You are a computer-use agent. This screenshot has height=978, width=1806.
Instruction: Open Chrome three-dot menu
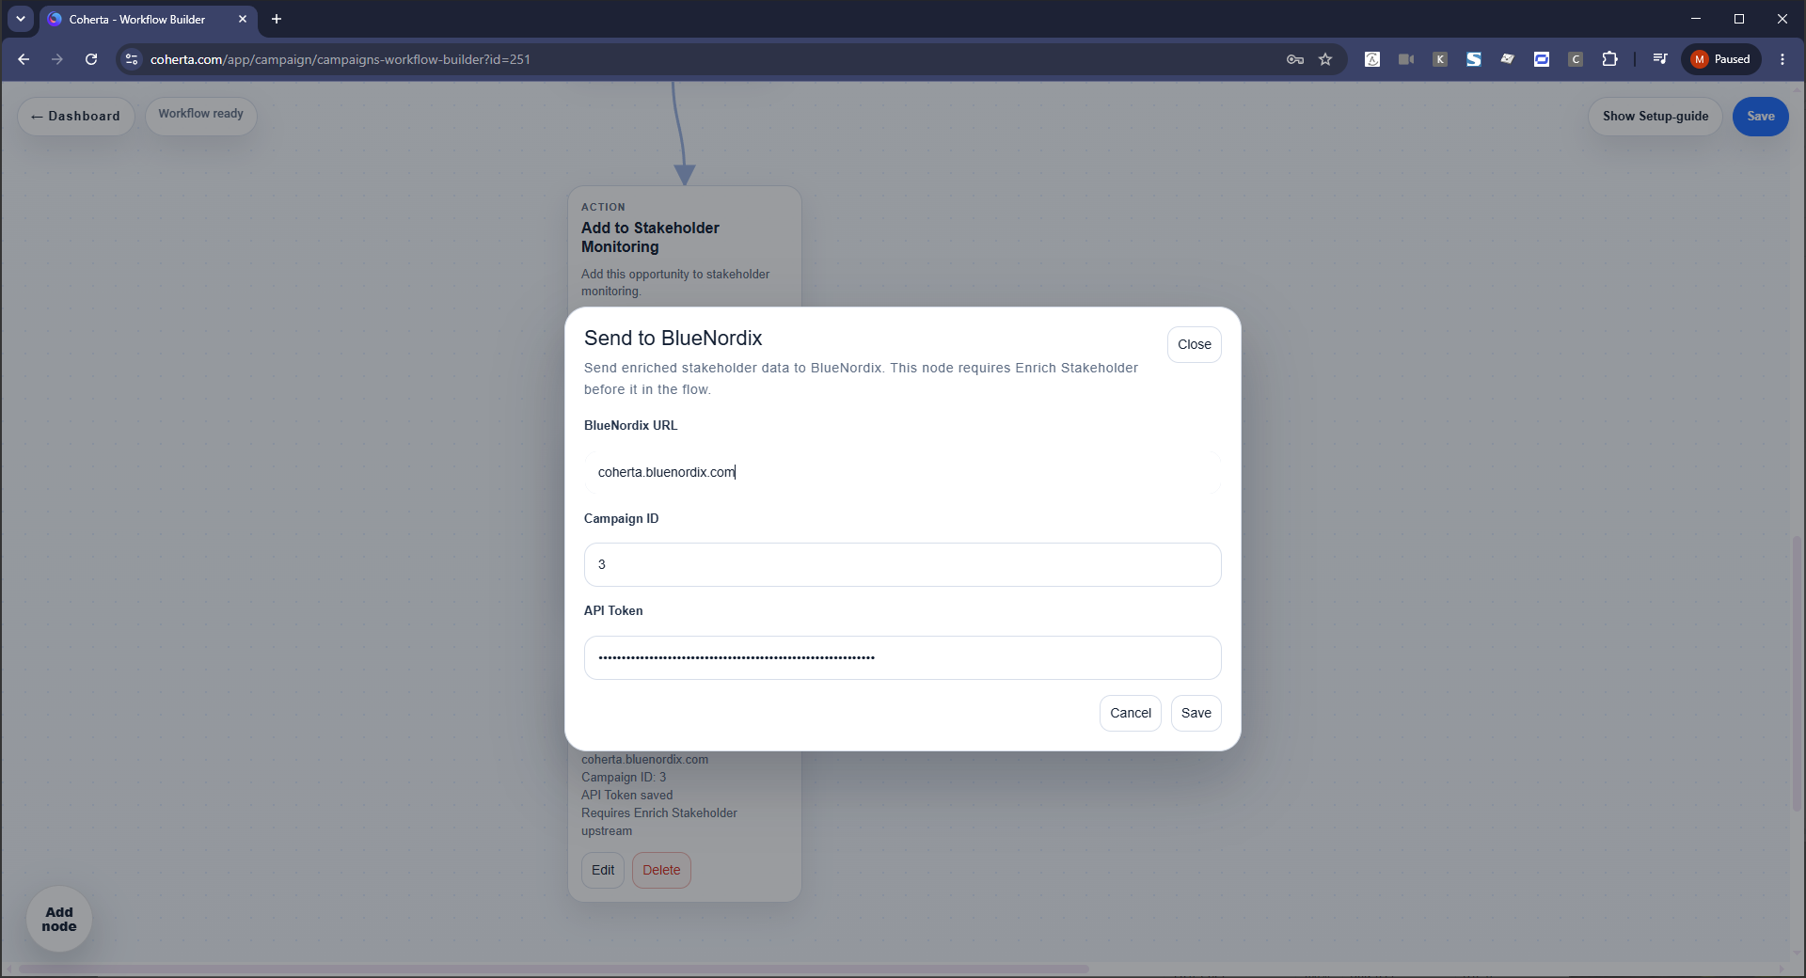[1782, 59]
